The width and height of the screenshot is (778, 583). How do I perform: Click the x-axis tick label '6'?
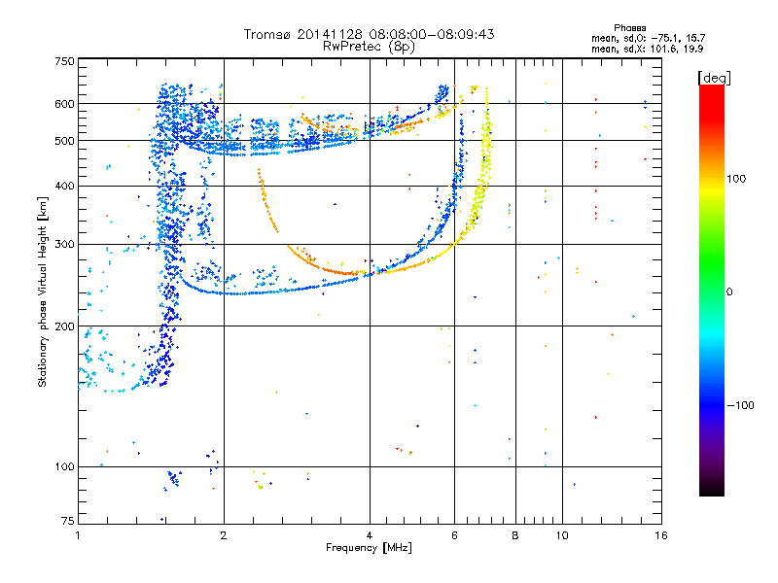point(454,535)
